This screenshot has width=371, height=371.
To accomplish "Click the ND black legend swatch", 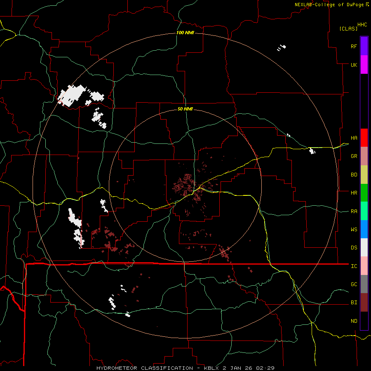I will click(364, 321).
